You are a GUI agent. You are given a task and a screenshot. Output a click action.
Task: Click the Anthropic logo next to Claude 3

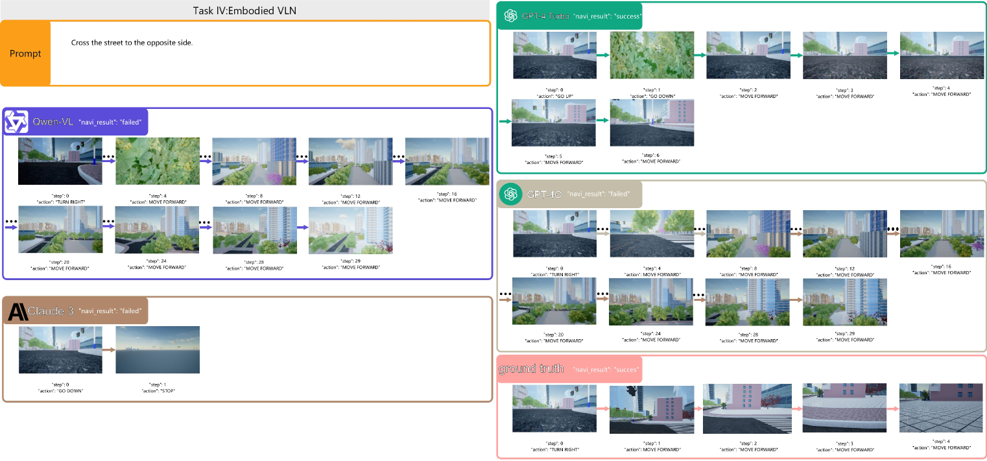click(x=16, y=311)
